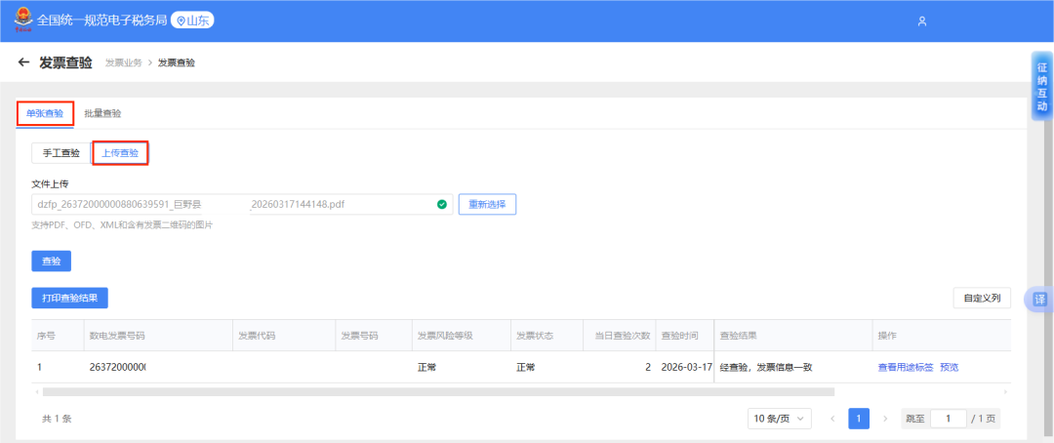Click the back arrow beside 发票查验
The height and width of the screenshot is (443, 1054).
coord(24,62)
